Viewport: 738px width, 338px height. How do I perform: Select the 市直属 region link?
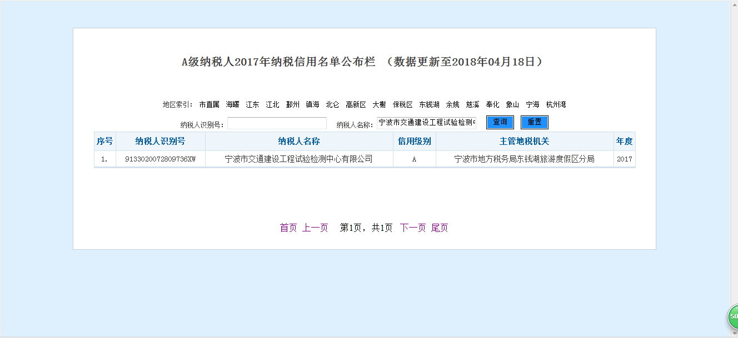coord(210,104)
